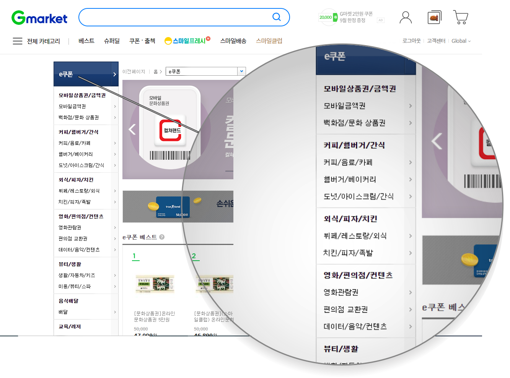The height and width of the screenshot is (378, 510).
Task: Expand the 도넛/아이스크림/간식 row chevron
Action: pyautogui.click(x=115, y=165)
